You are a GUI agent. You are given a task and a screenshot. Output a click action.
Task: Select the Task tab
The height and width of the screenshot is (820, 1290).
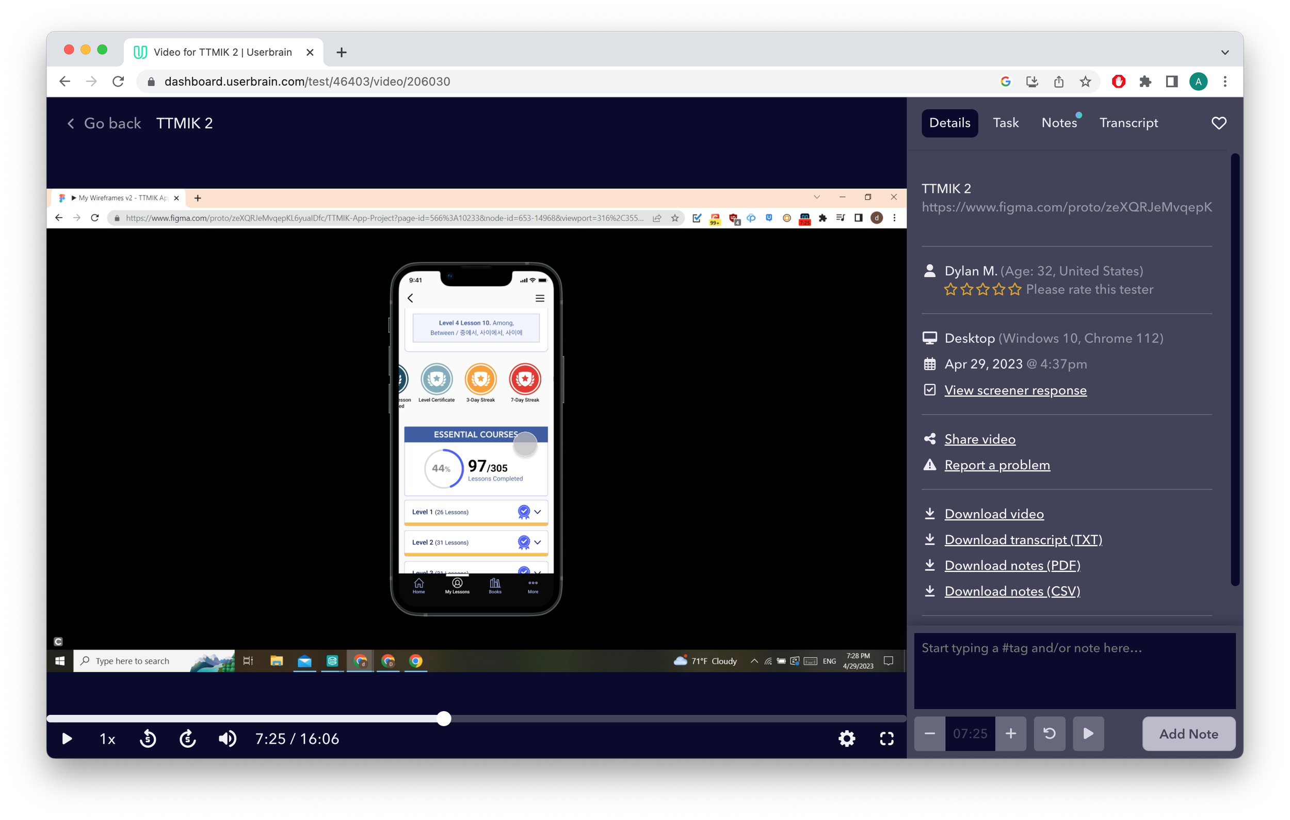1006,123
